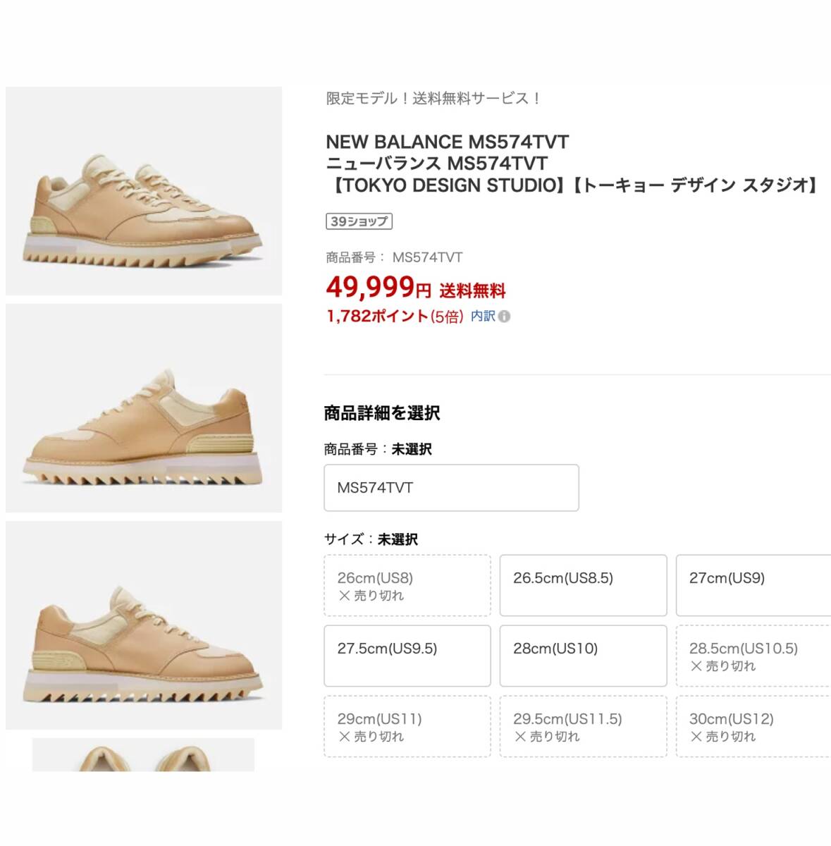Select size 26.5cm(US8.5)

coord(583,585)
